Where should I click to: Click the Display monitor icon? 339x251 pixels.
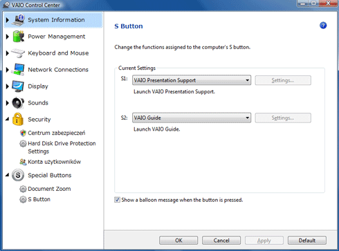click(x=18, y=86)
